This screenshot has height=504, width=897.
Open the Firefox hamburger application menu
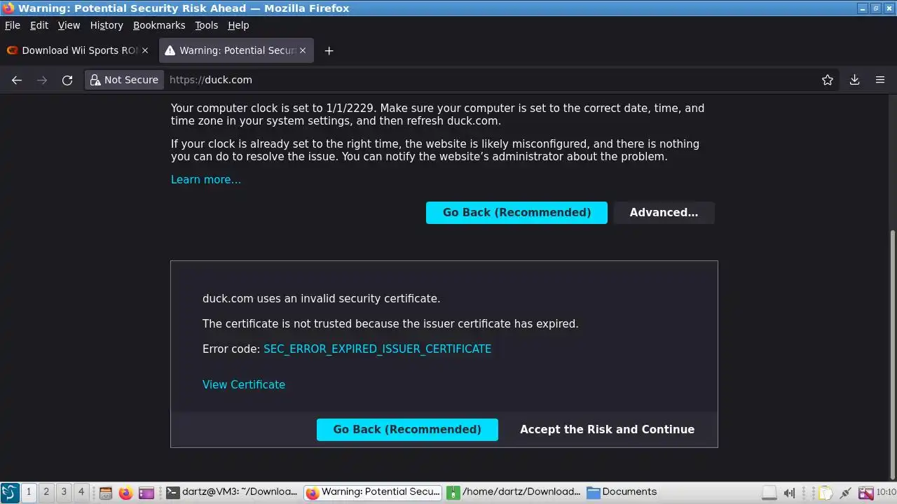(880, 80)
